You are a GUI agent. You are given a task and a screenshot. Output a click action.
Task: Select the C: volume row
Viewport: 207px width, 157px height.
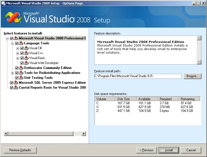(x=148, y=103)
